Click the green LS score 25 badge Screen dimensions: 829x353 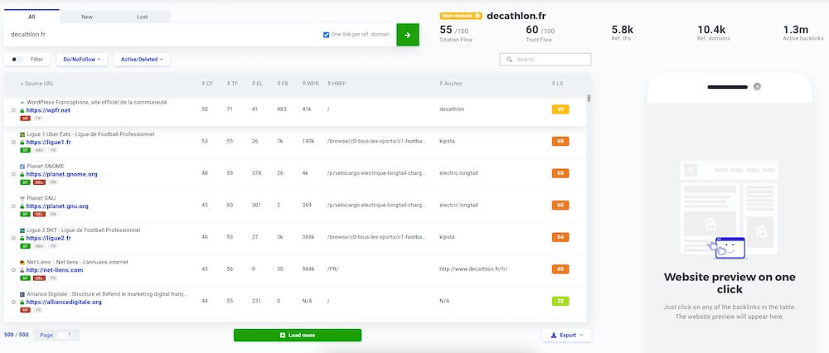tap(560, 302)
